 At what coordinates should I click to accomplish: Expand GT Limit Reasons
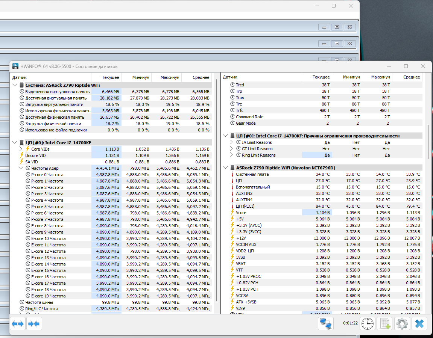pos(231,149)
